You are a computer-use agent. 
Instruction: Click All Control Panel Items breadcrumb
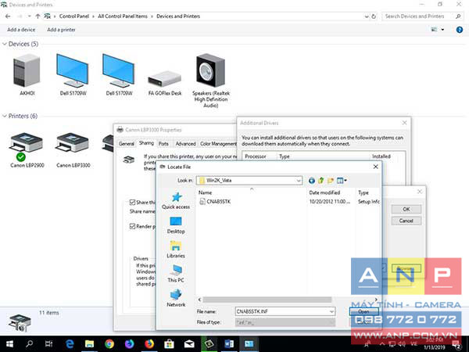point(123,16)
